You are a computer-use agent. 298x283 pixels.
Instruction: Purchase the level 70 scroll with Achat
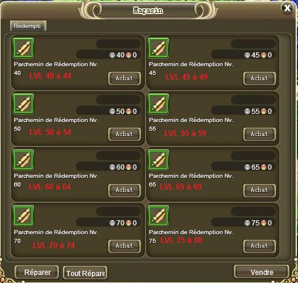[x=125, y=246]
